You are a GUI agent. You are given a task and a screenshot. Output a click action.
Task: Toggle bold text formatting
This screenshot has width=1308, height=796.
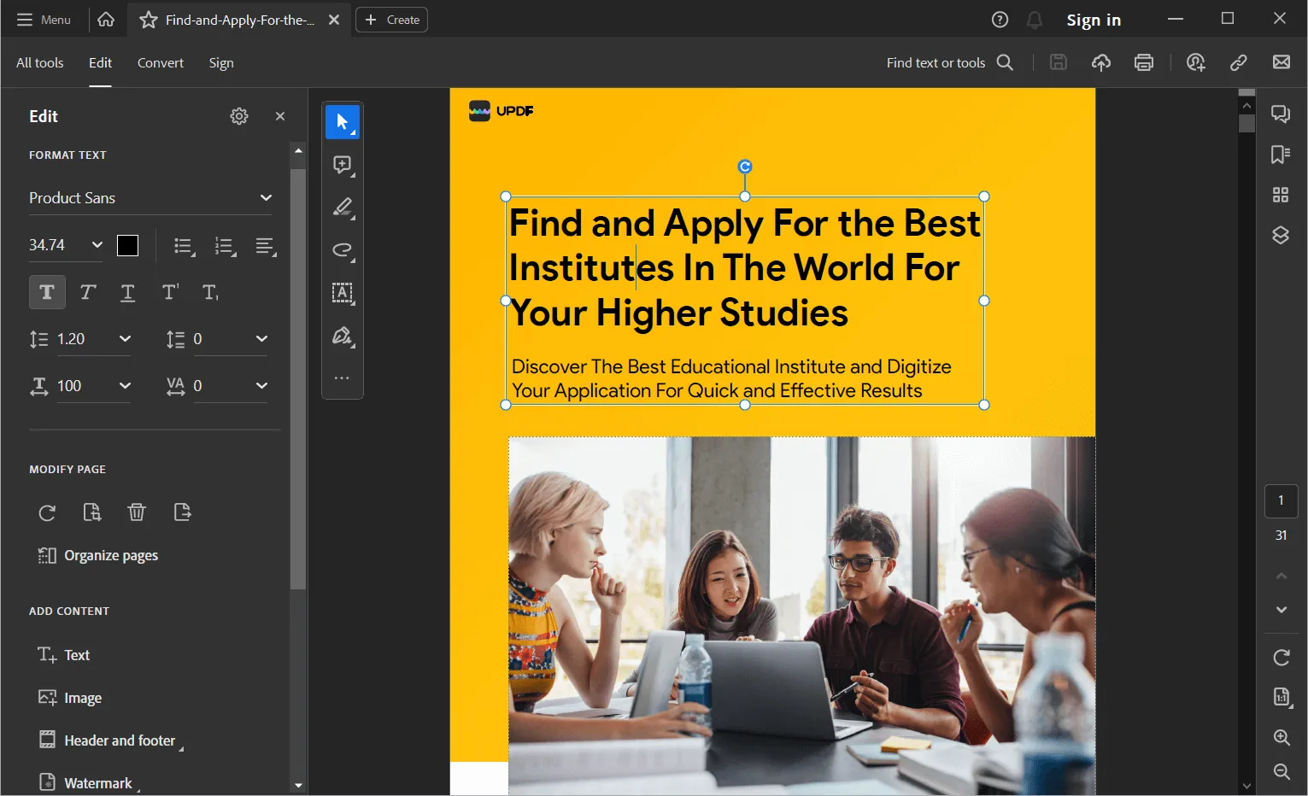[47, 293]
